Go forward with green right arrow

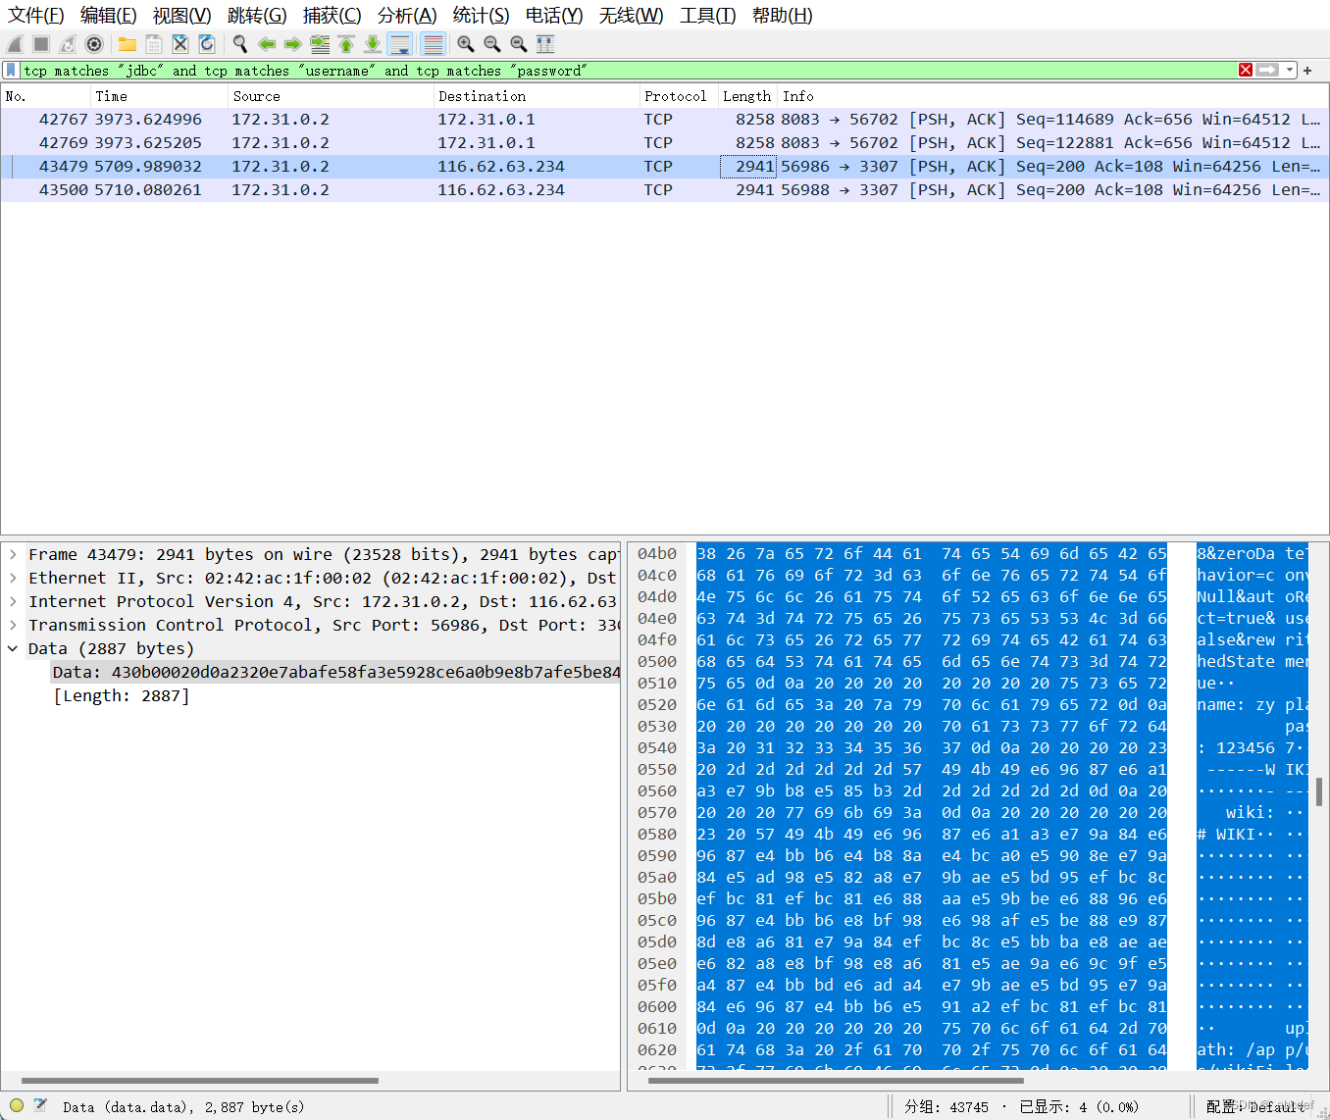pos(292,44)
